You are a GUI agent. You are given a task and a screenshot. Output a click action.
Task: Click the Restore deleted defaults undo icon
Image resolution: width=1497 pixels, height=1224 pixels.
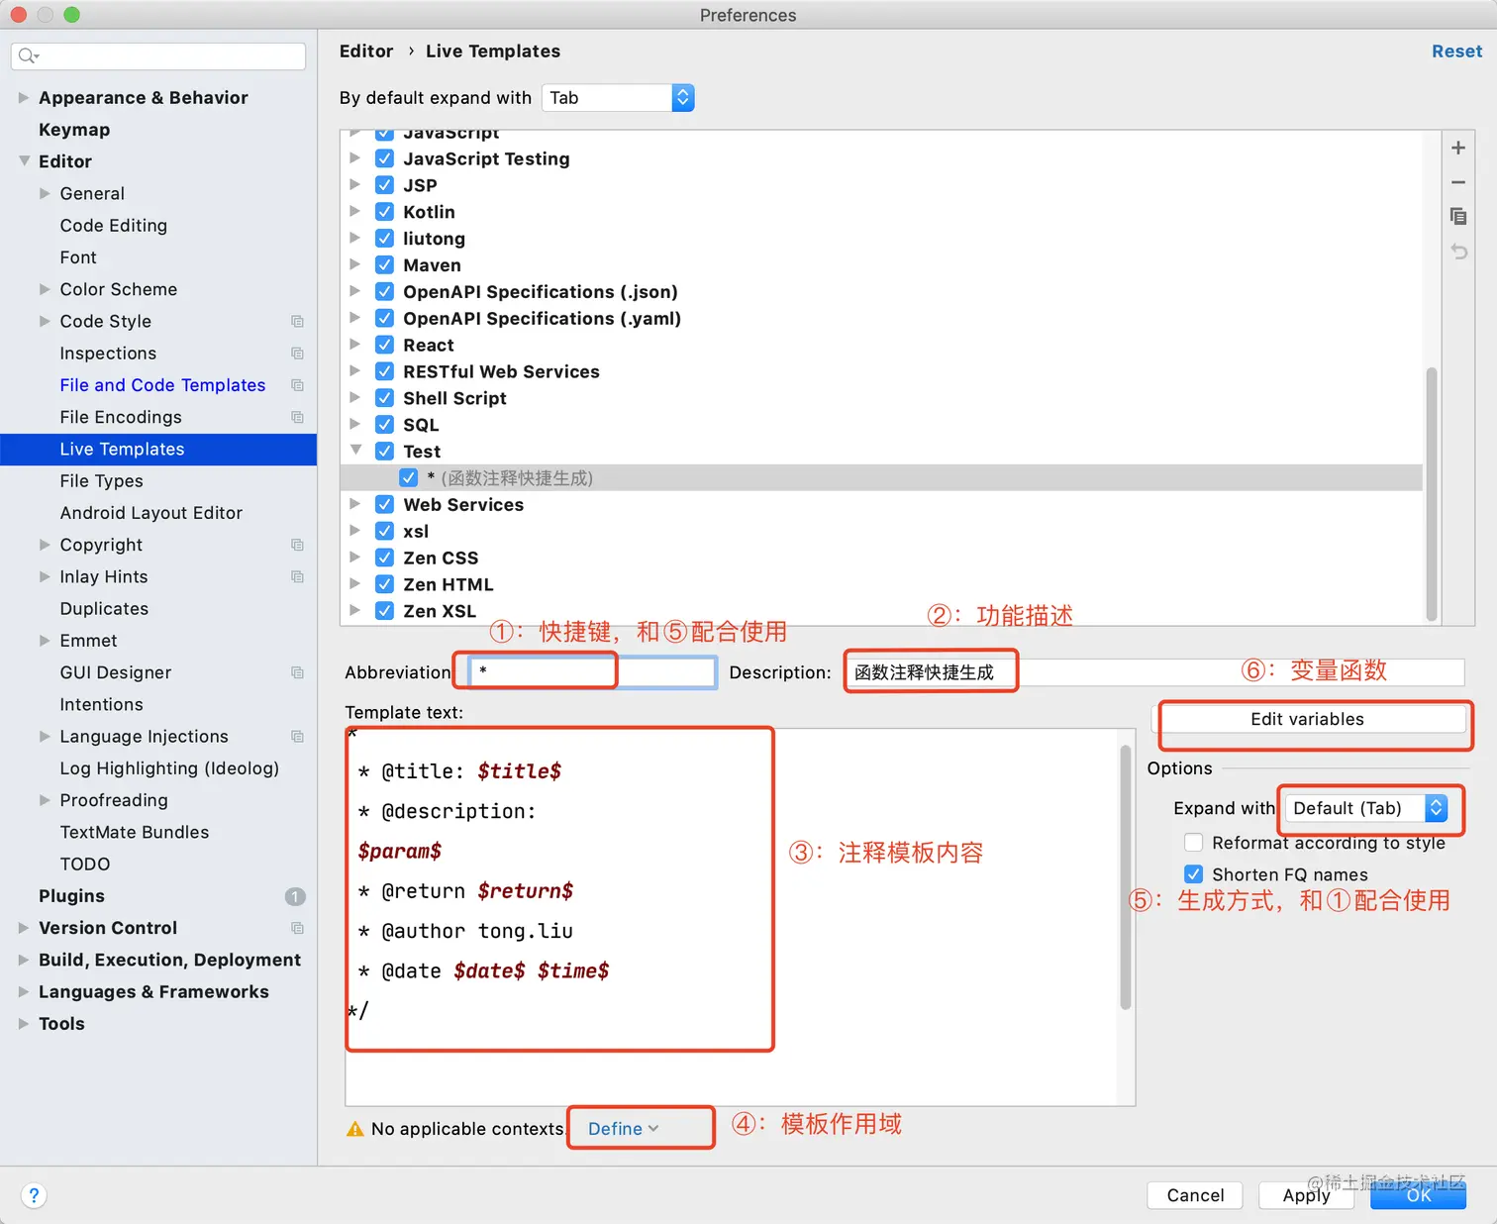click(x=1458, y=251)
